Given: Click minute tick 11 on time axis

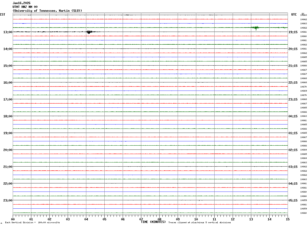Looking at the screenshot, I should pyautogui.click(x=214, y=219).
